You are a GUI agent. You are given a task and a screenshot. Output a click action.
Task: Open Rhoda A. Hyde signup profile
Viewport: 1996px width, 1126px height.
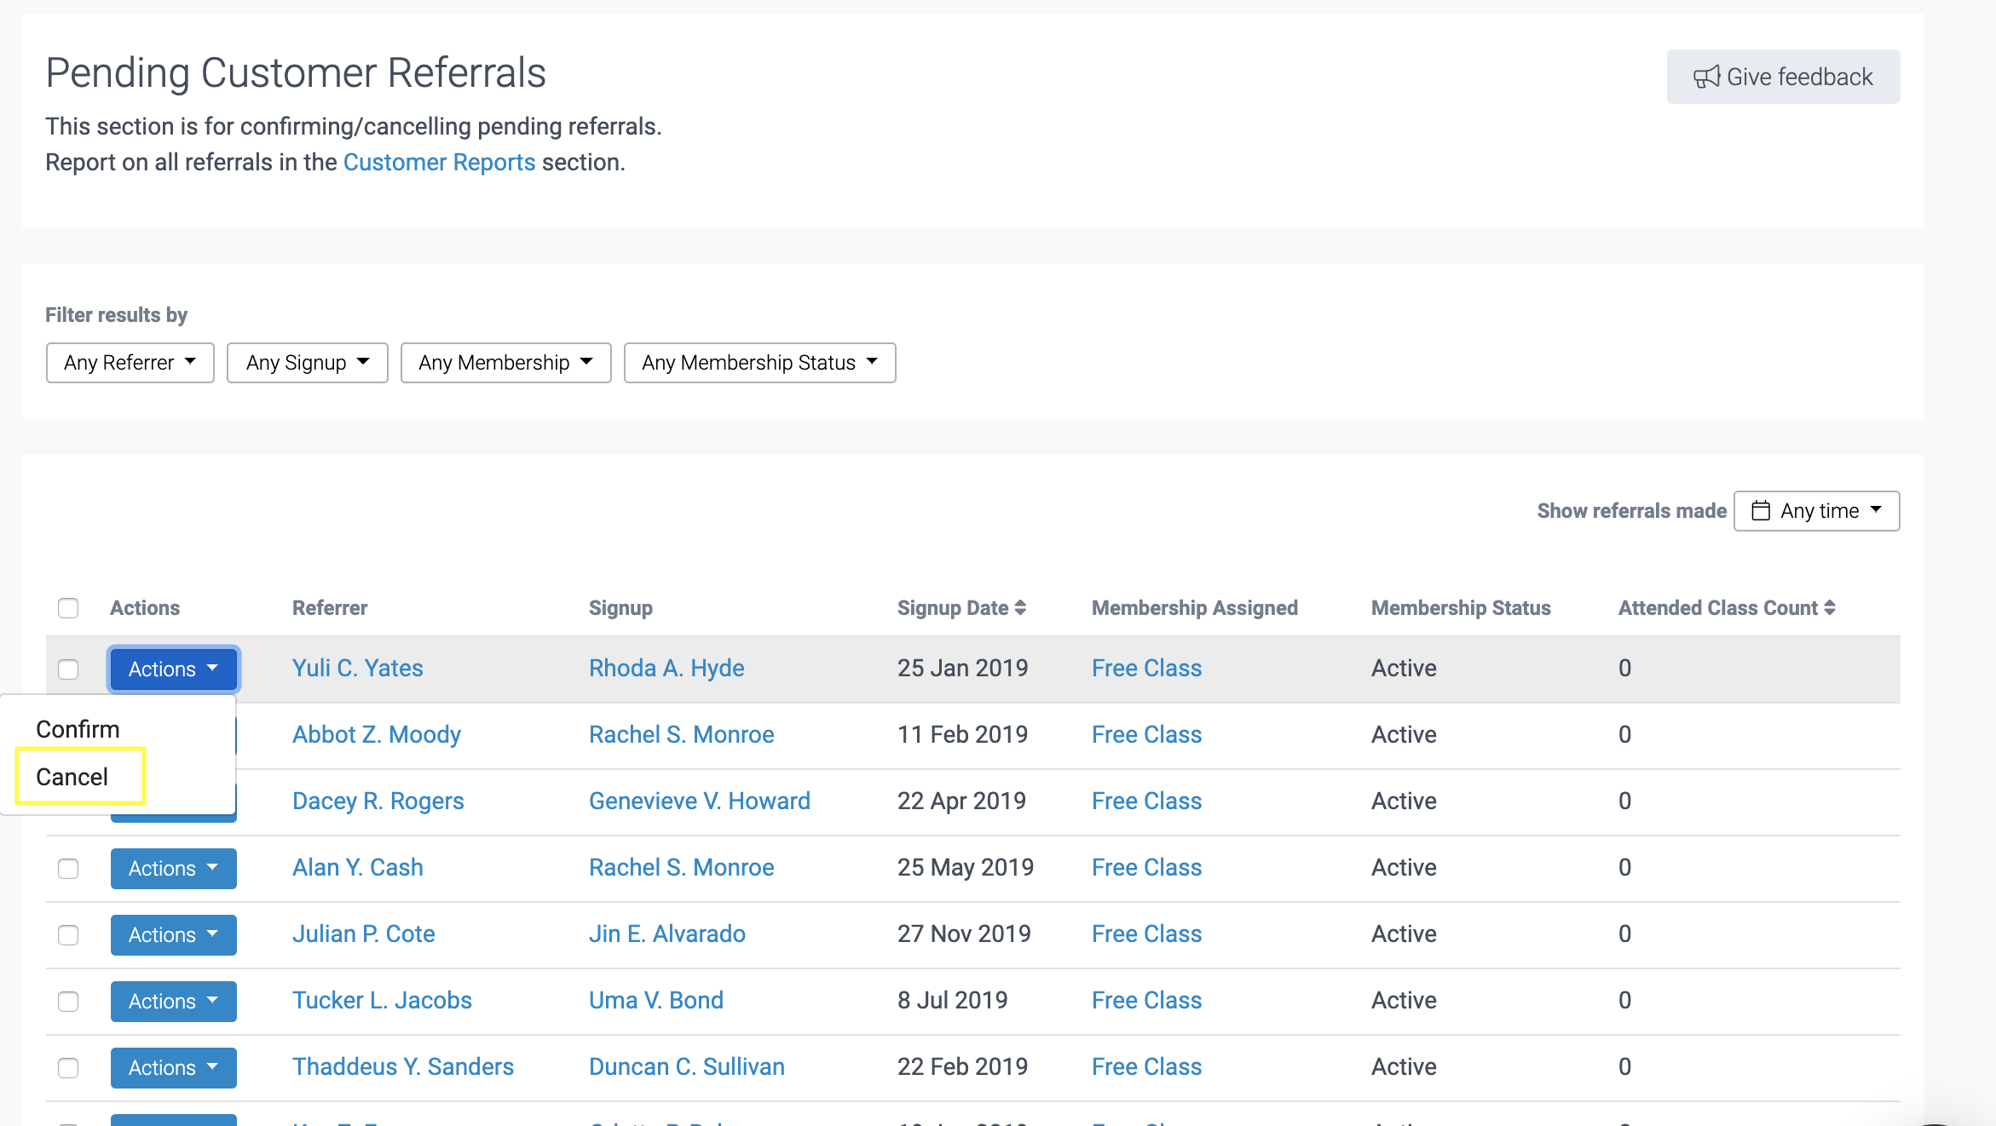click(x=666, y=669)
